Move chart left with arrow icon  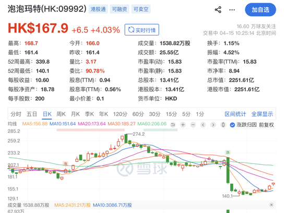point(203,125)
